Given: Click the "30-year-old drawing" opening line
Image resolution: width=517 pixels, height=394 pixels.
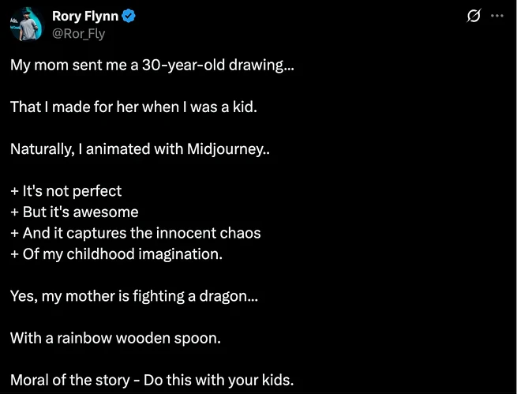Looking at the screenshot, I should 152,65.
